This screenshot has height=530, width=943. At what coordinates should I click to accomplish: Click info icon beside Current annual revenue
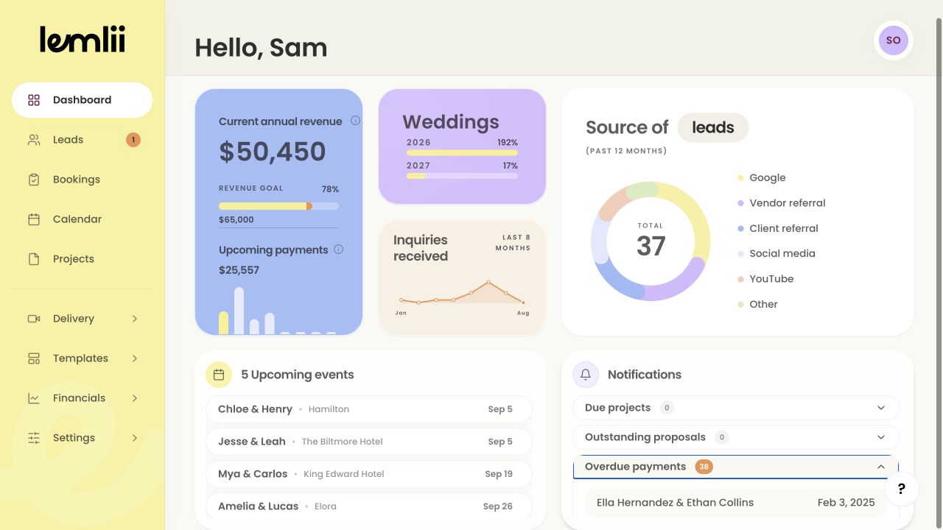(x=355, y=121)
